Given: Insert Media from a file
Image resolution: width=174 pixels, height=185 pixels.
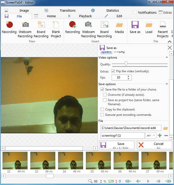Looking at the screenshot, I should tap(119, 27).
